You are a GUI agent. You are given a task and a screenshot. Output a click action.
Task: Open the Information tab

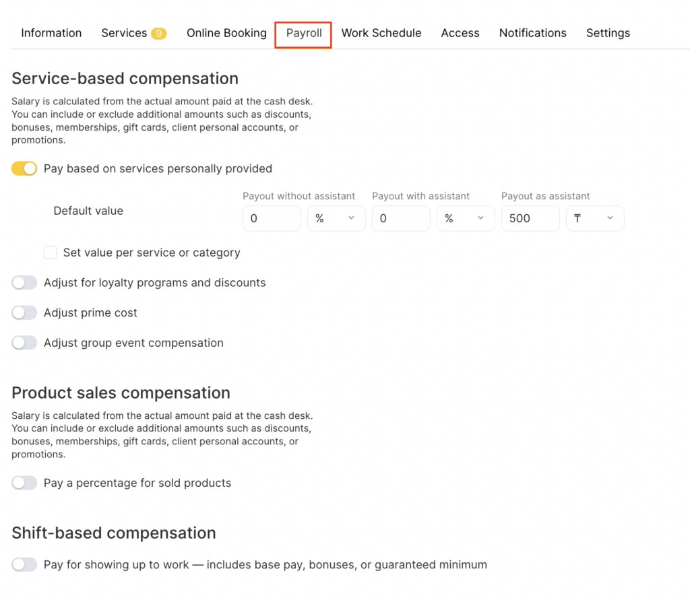tap(51, 33)
